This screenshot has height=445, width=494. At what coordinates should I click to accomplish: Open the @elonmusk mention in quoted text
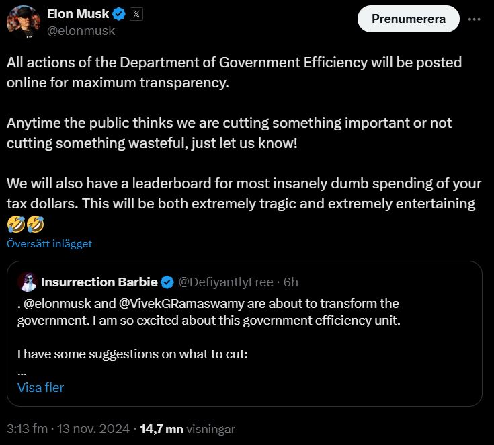[x=56, y=303]
